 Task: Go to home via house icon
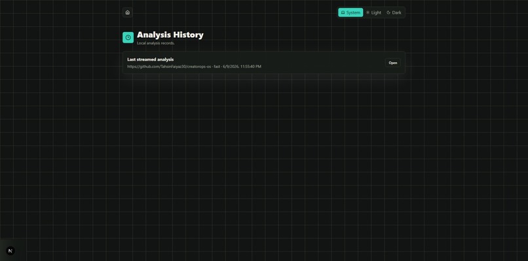tap(127, 12)
